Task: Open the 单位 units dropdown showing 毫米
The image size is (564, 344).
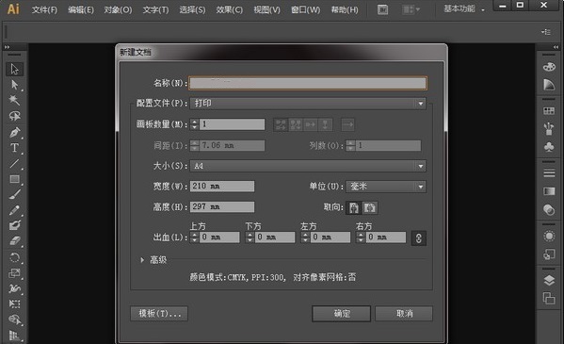Action: [386, 187]
